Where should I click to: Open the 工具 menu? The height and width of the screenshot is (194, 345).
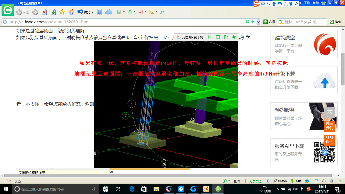coord(307,3)
